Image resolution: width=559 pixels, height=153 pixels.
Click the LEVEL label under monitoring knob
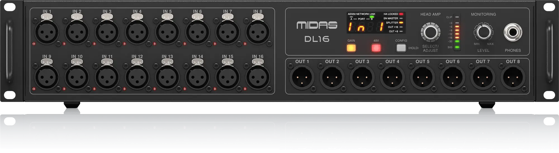coord(483,51)
